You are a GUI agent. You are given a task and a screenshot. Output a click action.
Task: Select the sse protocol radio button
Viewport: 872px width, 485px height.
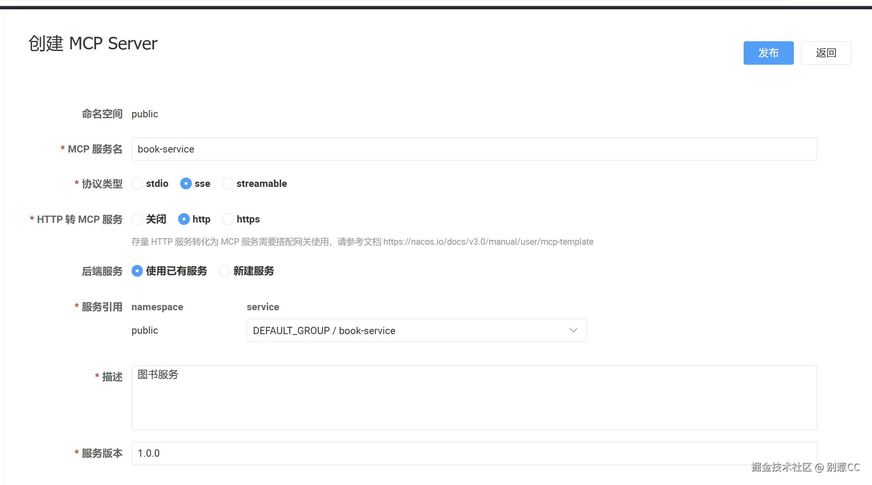coord(186,184)
